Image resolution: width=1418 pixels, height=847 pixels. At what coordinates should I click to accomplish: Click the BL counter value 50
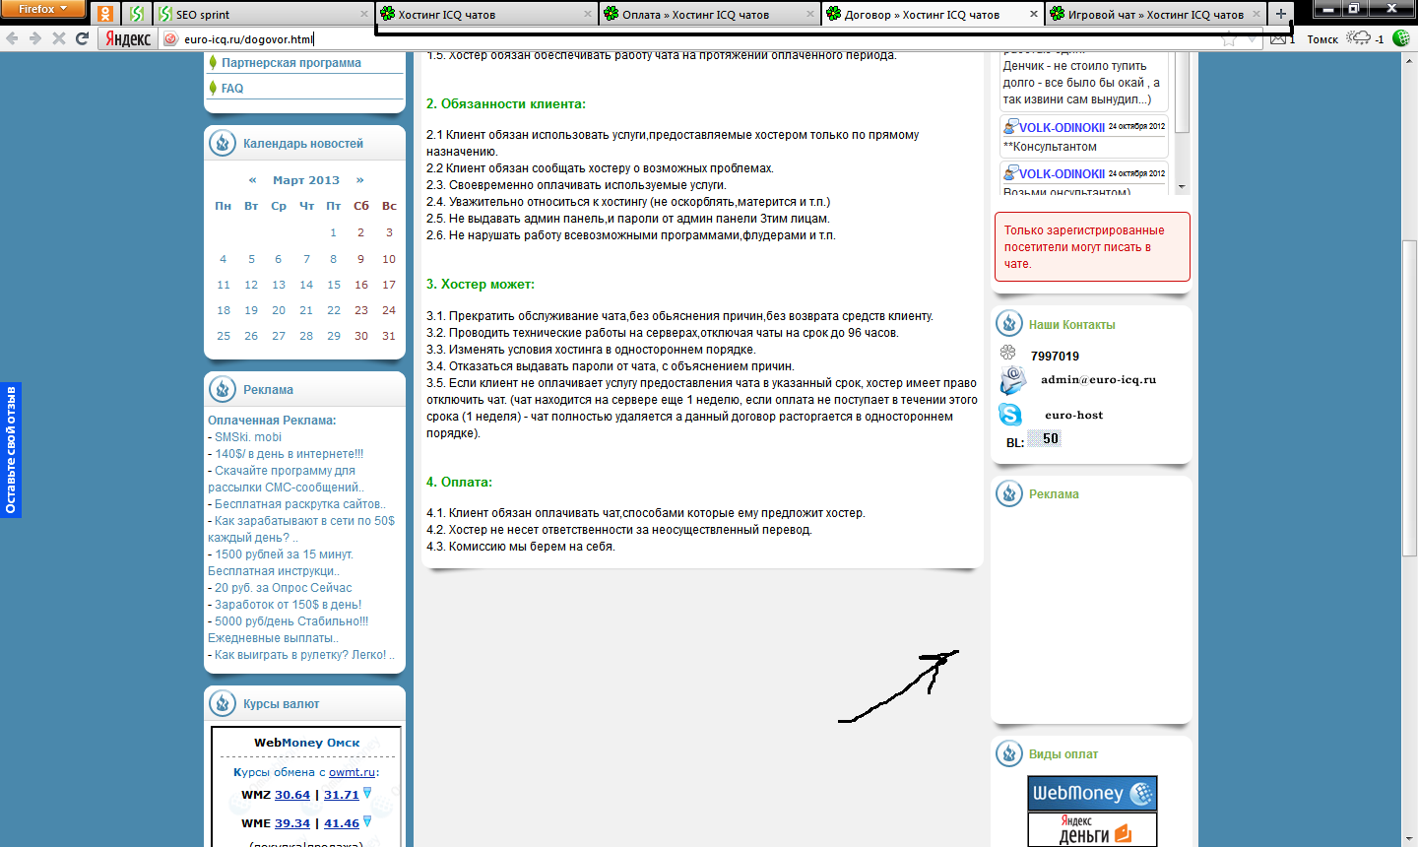1044,439
